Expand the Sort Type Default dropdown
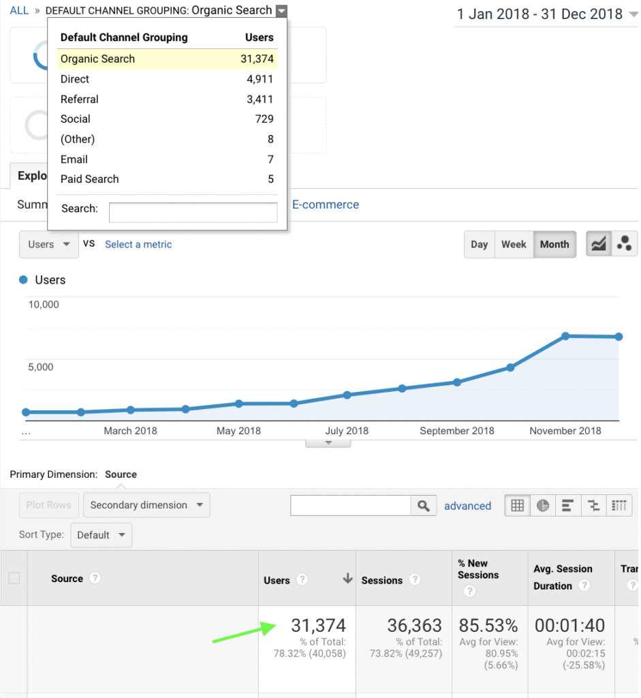Image resolution: width=641 pixels, height=698 pixels. click(x=101, y=535)
